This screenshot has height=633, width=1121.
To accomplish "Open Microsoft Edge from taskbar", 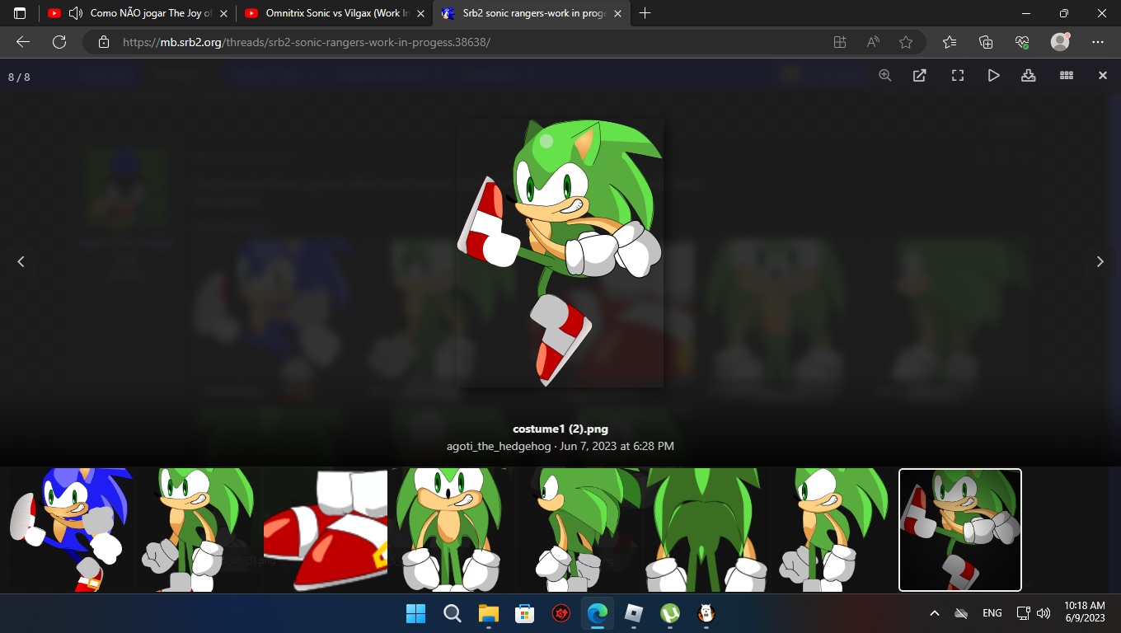I will pos(598,613).
